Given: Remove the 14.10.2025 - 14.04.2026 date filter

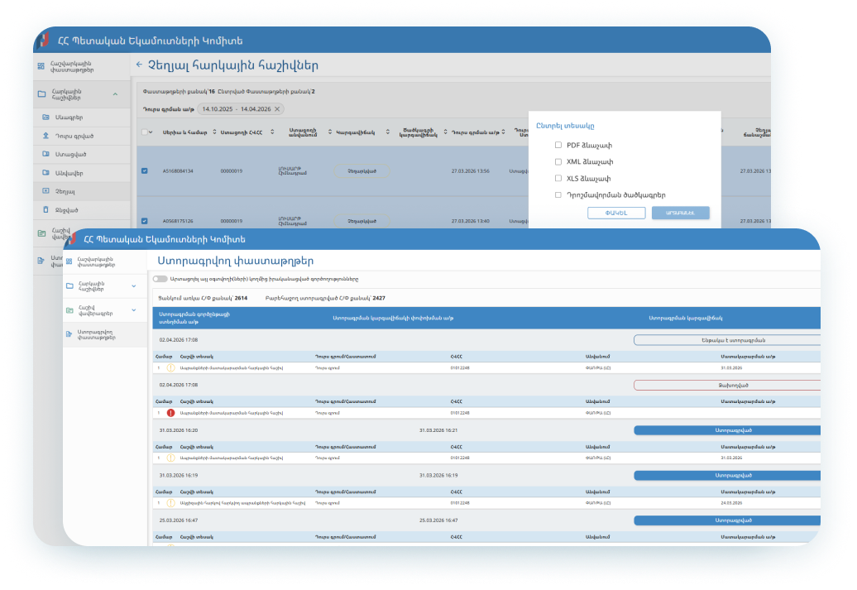Looking at the screenshot, I should point(277,109).
